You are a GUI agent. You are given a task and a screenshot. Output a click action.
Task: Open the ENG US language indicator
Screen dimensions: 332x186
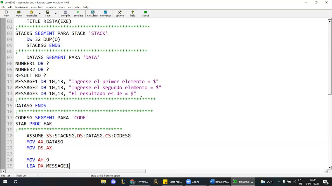pyautogui.click(x=301, y=182)
